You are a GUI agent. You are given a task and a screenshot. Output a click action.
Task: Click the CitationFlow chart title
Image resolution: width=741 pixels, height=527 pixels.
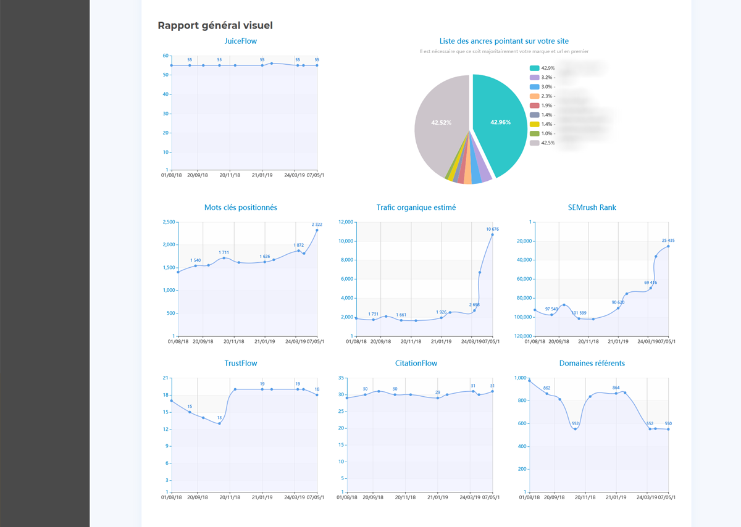pyautogui.click(x=416, y=363)
